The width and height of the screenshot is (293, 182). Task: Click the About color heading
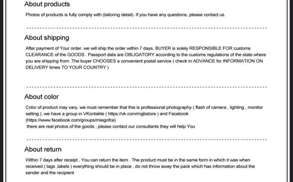point(42,97)
